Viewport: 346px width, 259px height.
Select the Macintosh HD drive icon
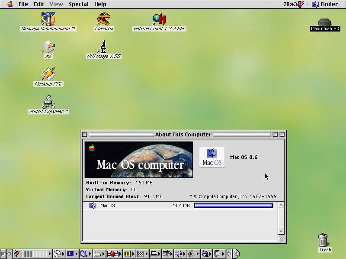[325, 22]
